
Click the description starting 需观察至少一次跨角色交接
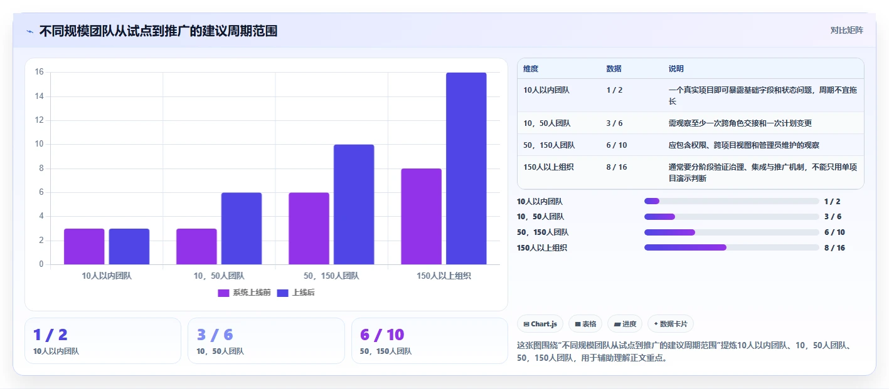coord(740,123)
